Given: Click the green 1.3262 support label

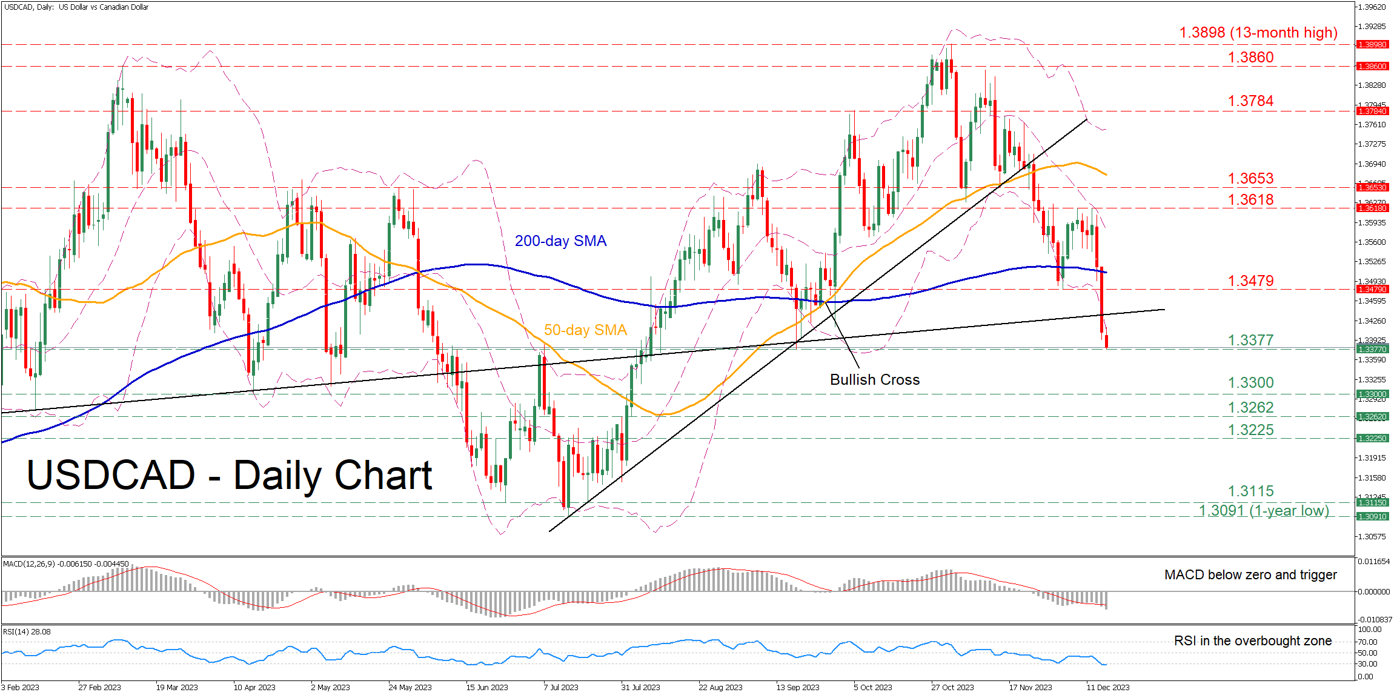Looking at the screenshot, I should point(1250,408).
